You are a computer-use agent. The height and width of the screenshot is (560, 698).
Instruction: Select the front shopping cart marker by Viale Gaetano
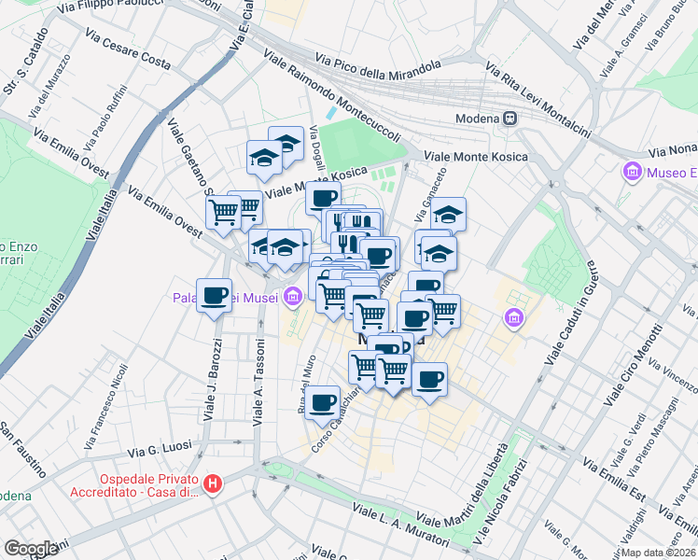coord(223,216)
